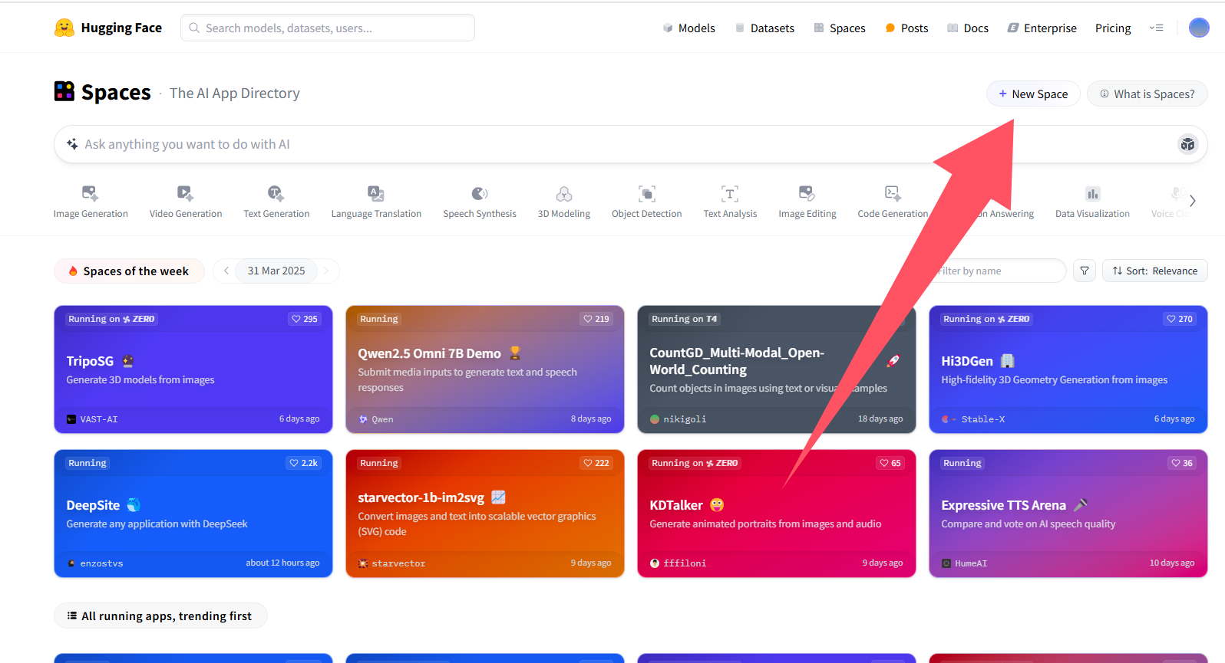
Task: Open the CountGD Multi-Modal Open-World Counting card
Action: point(777,369)
